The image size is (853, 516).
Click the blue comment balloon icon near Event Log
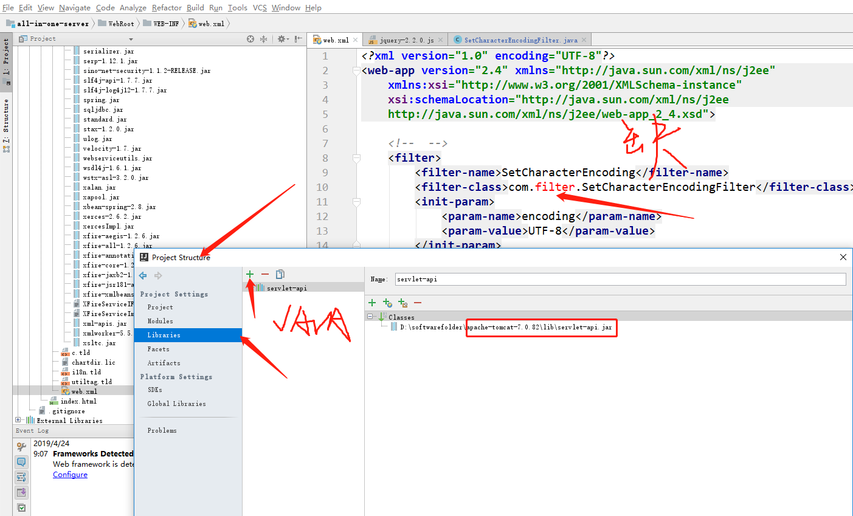point(21,462)
